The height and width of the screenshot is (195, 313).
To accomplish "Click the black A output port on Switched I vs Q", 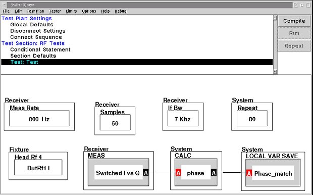I will click(146, 173).
